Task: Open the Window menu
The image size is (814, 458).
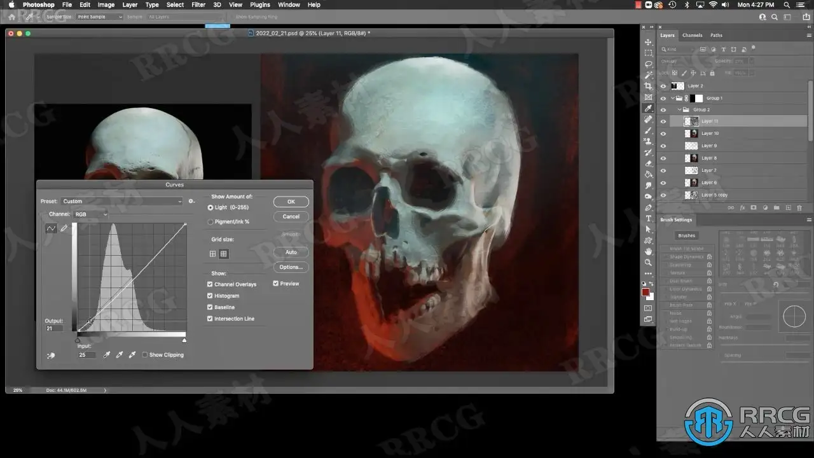Action: click(x=289, y=4)
